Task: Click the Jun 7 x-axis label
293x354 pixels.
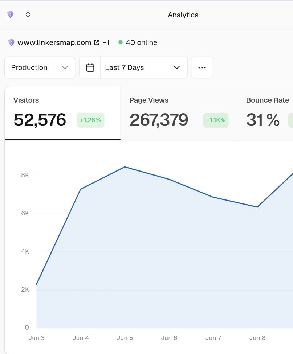Action: pos(213,338)
